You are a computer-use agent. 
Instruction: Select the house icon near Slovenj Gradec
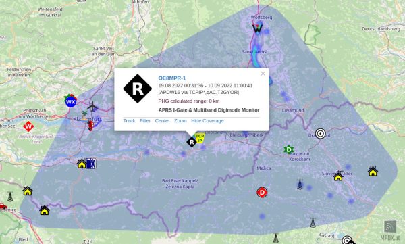pos(338,176)
